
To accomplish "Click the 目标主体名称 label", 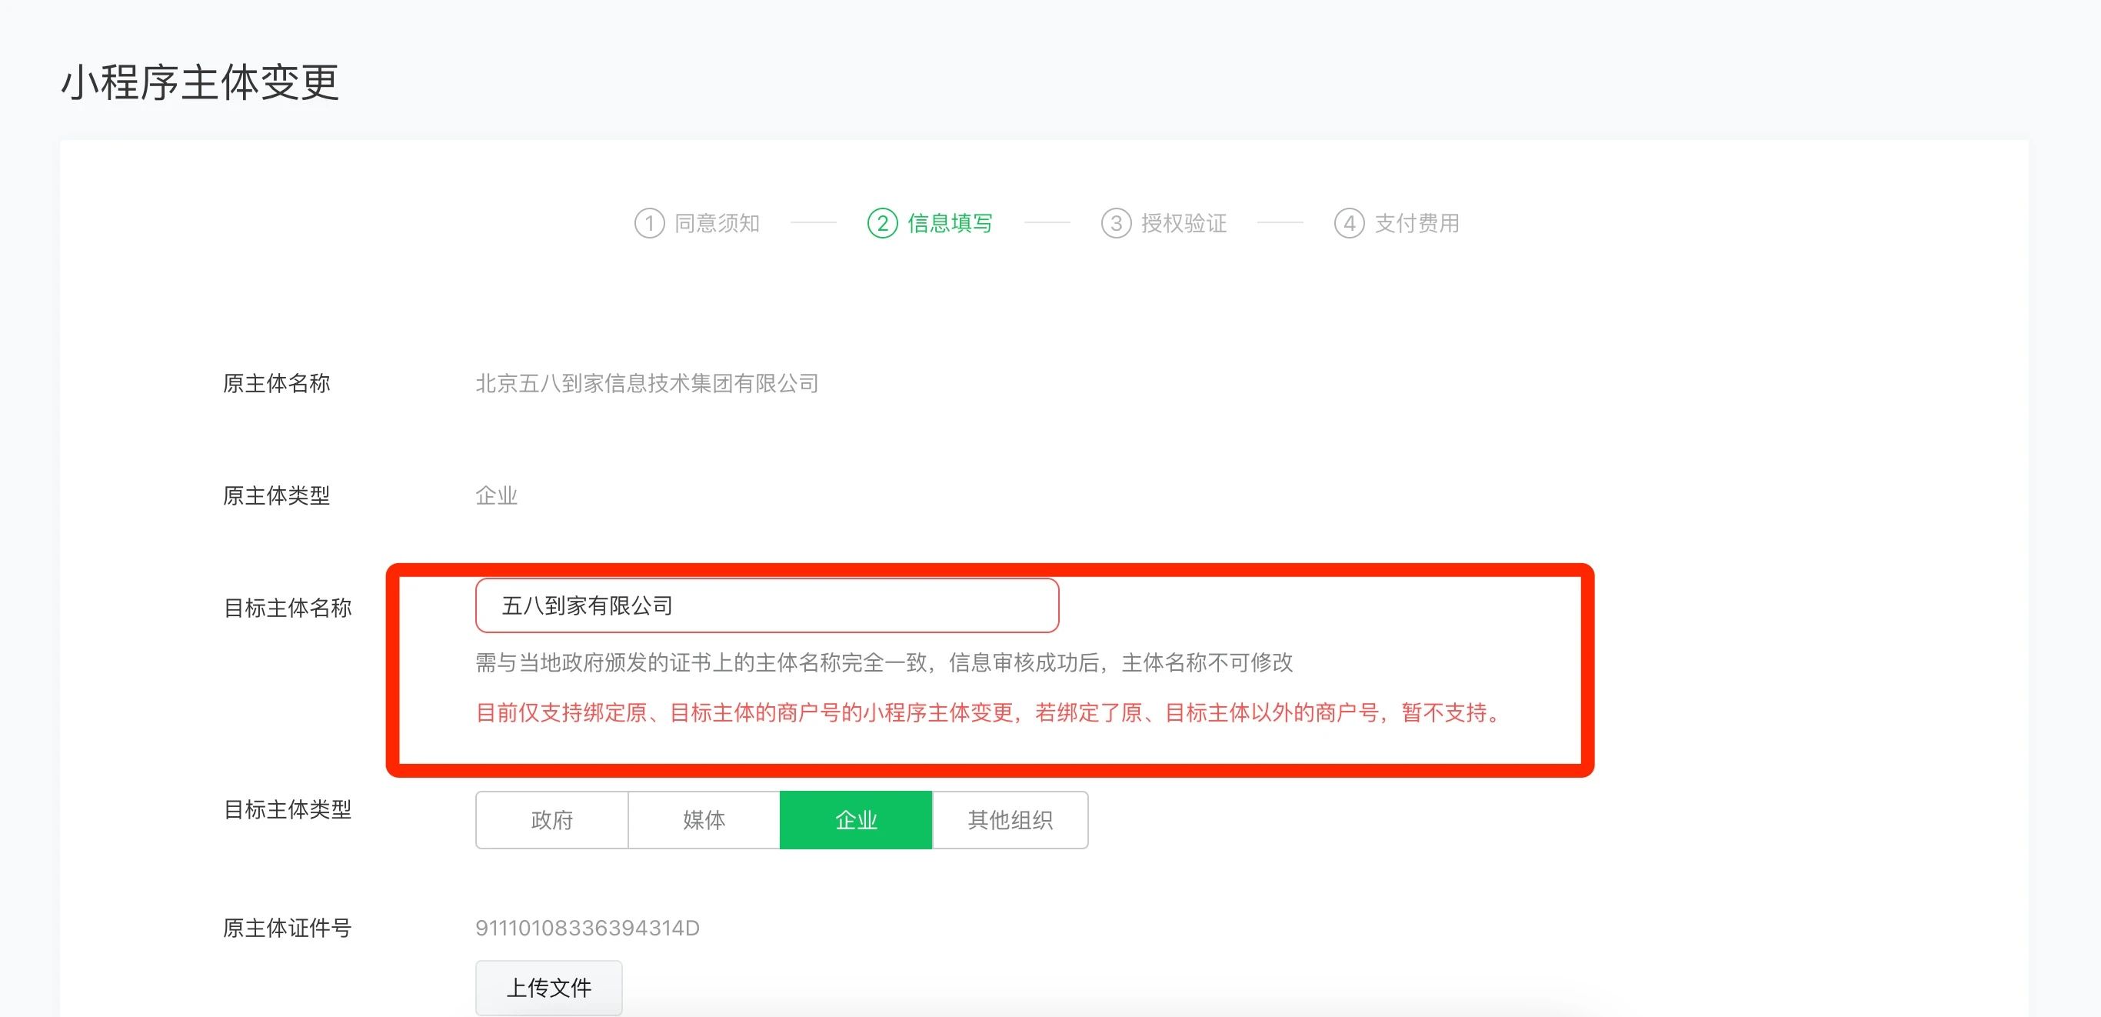I will tap(287, 608).
